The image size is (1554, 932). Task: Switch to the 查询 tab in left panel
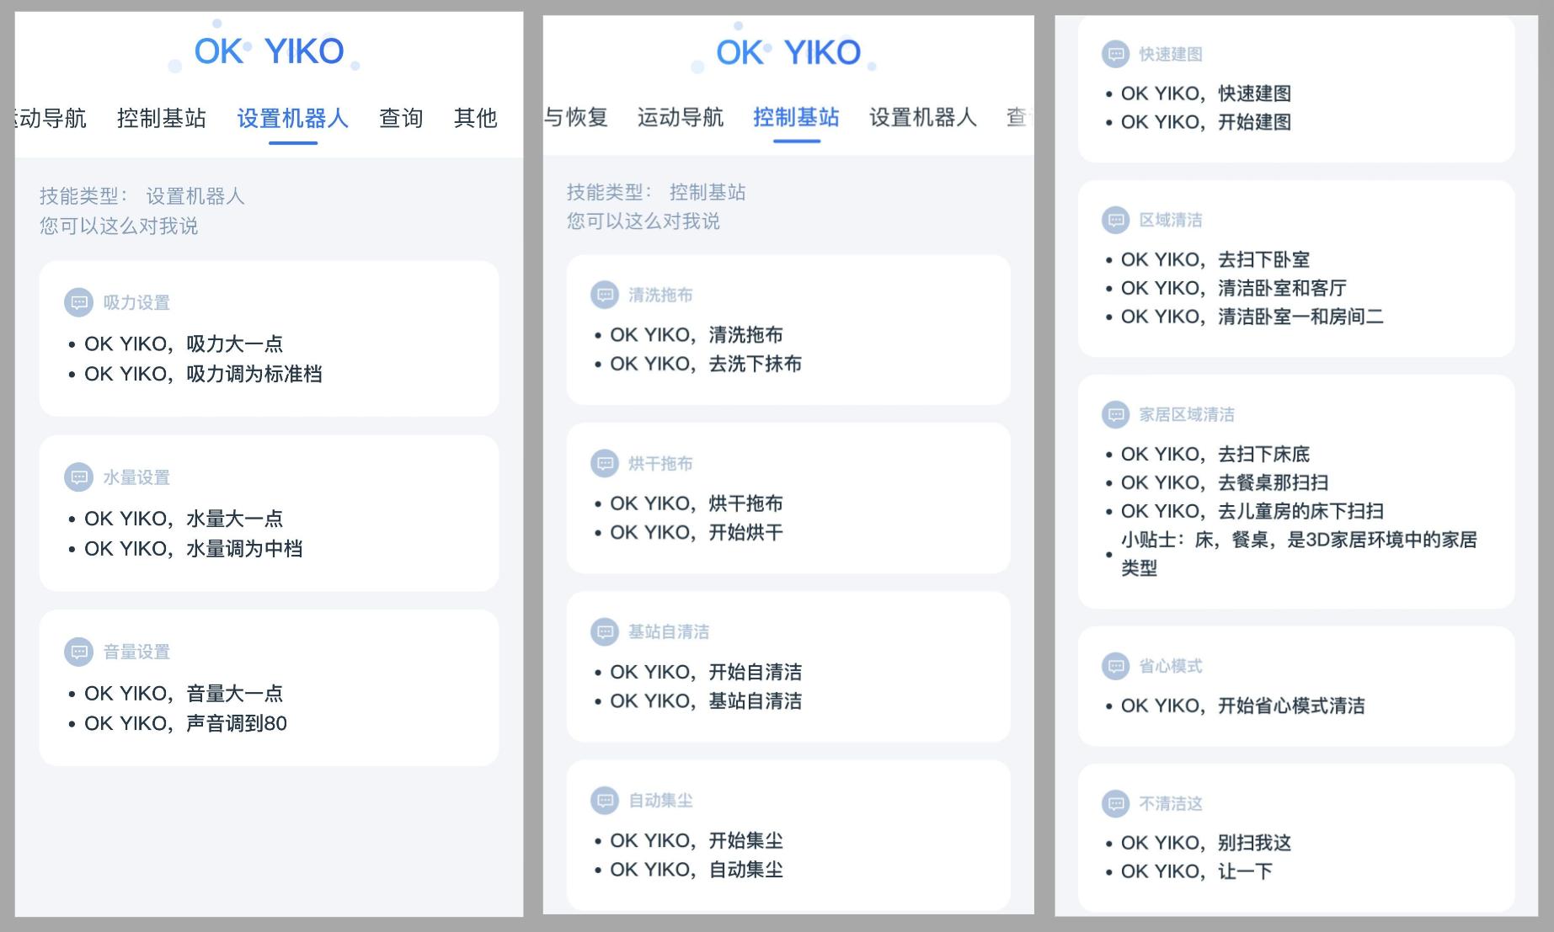401,118
